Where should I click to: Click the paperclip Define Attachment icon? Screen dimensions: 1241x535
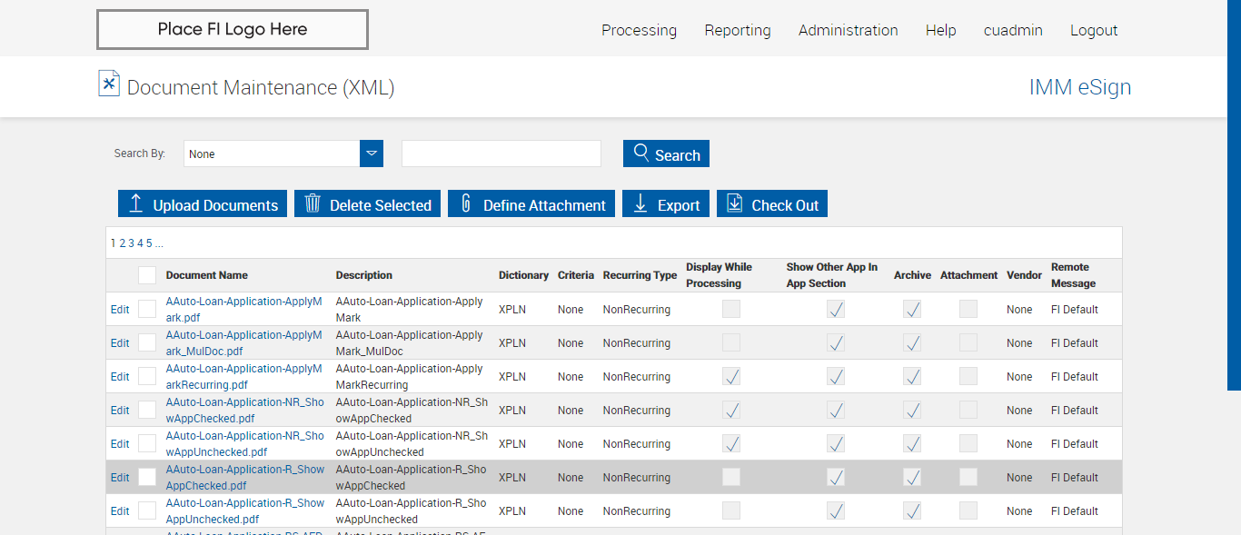coord(466,203)
